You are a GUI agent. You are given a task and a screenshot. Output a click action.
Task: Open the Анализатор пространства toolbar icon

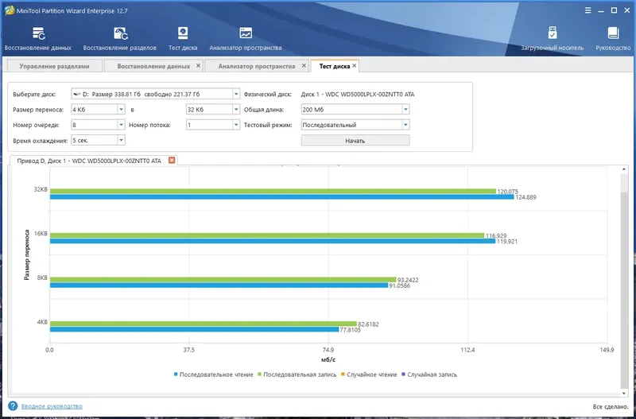pyautogui.click(x=246, y=39)
